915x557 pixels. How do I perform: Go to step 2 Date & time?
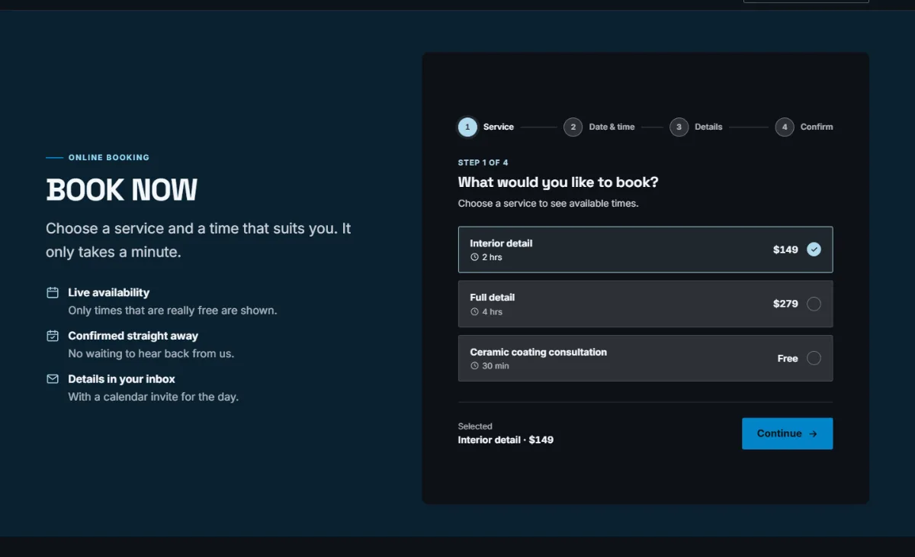coord(599,127)
